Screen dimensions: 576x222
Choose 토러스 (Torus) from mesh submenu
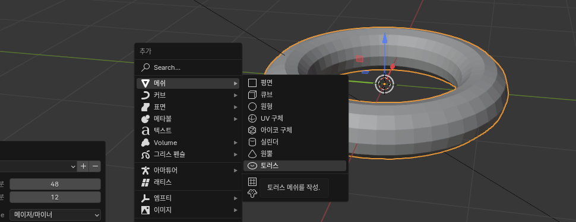coord(295,166)
